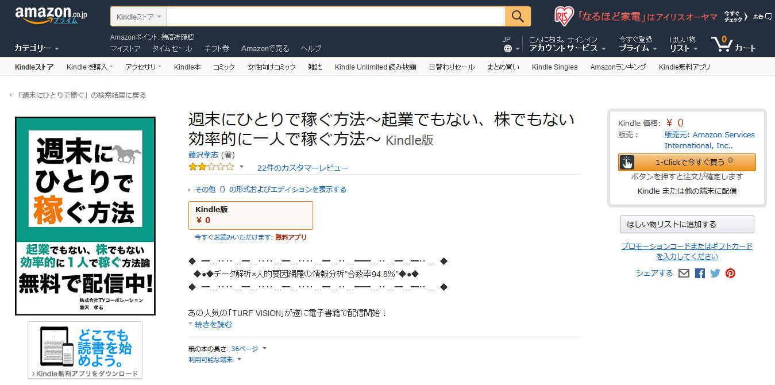This screenshot has width=775, height=385.
Task: Open まとめ買い nav item
Action: pyautogui.click(x=503, y=67)
